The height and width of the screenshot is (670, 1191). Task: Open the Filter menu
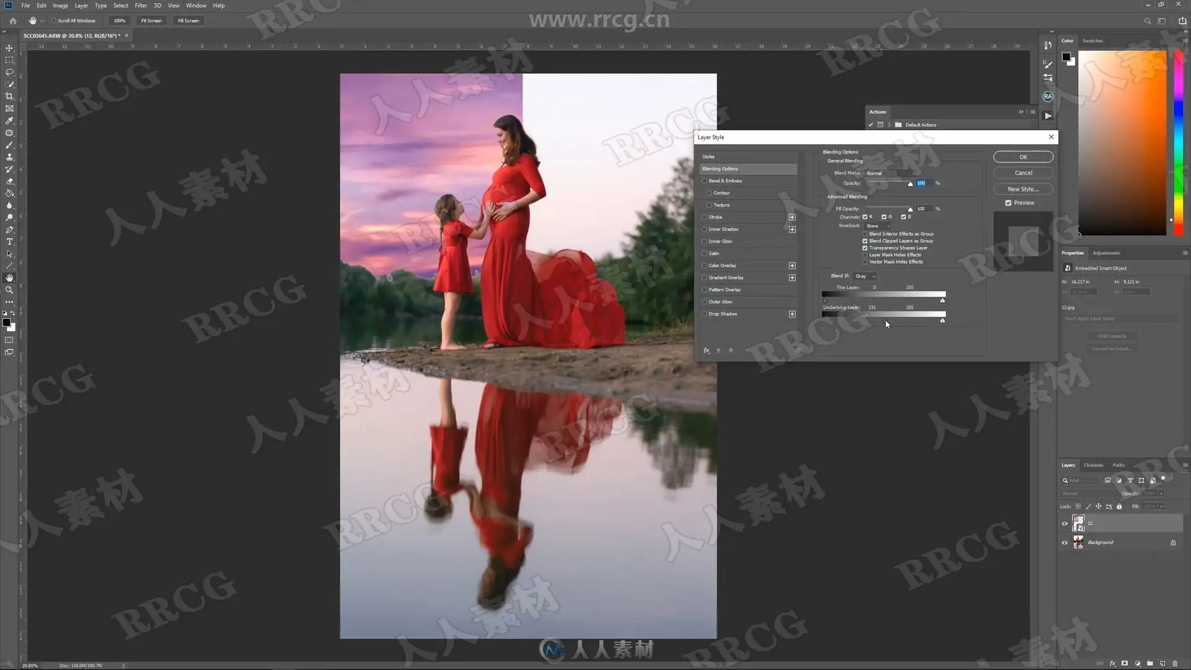pos(141,6)
